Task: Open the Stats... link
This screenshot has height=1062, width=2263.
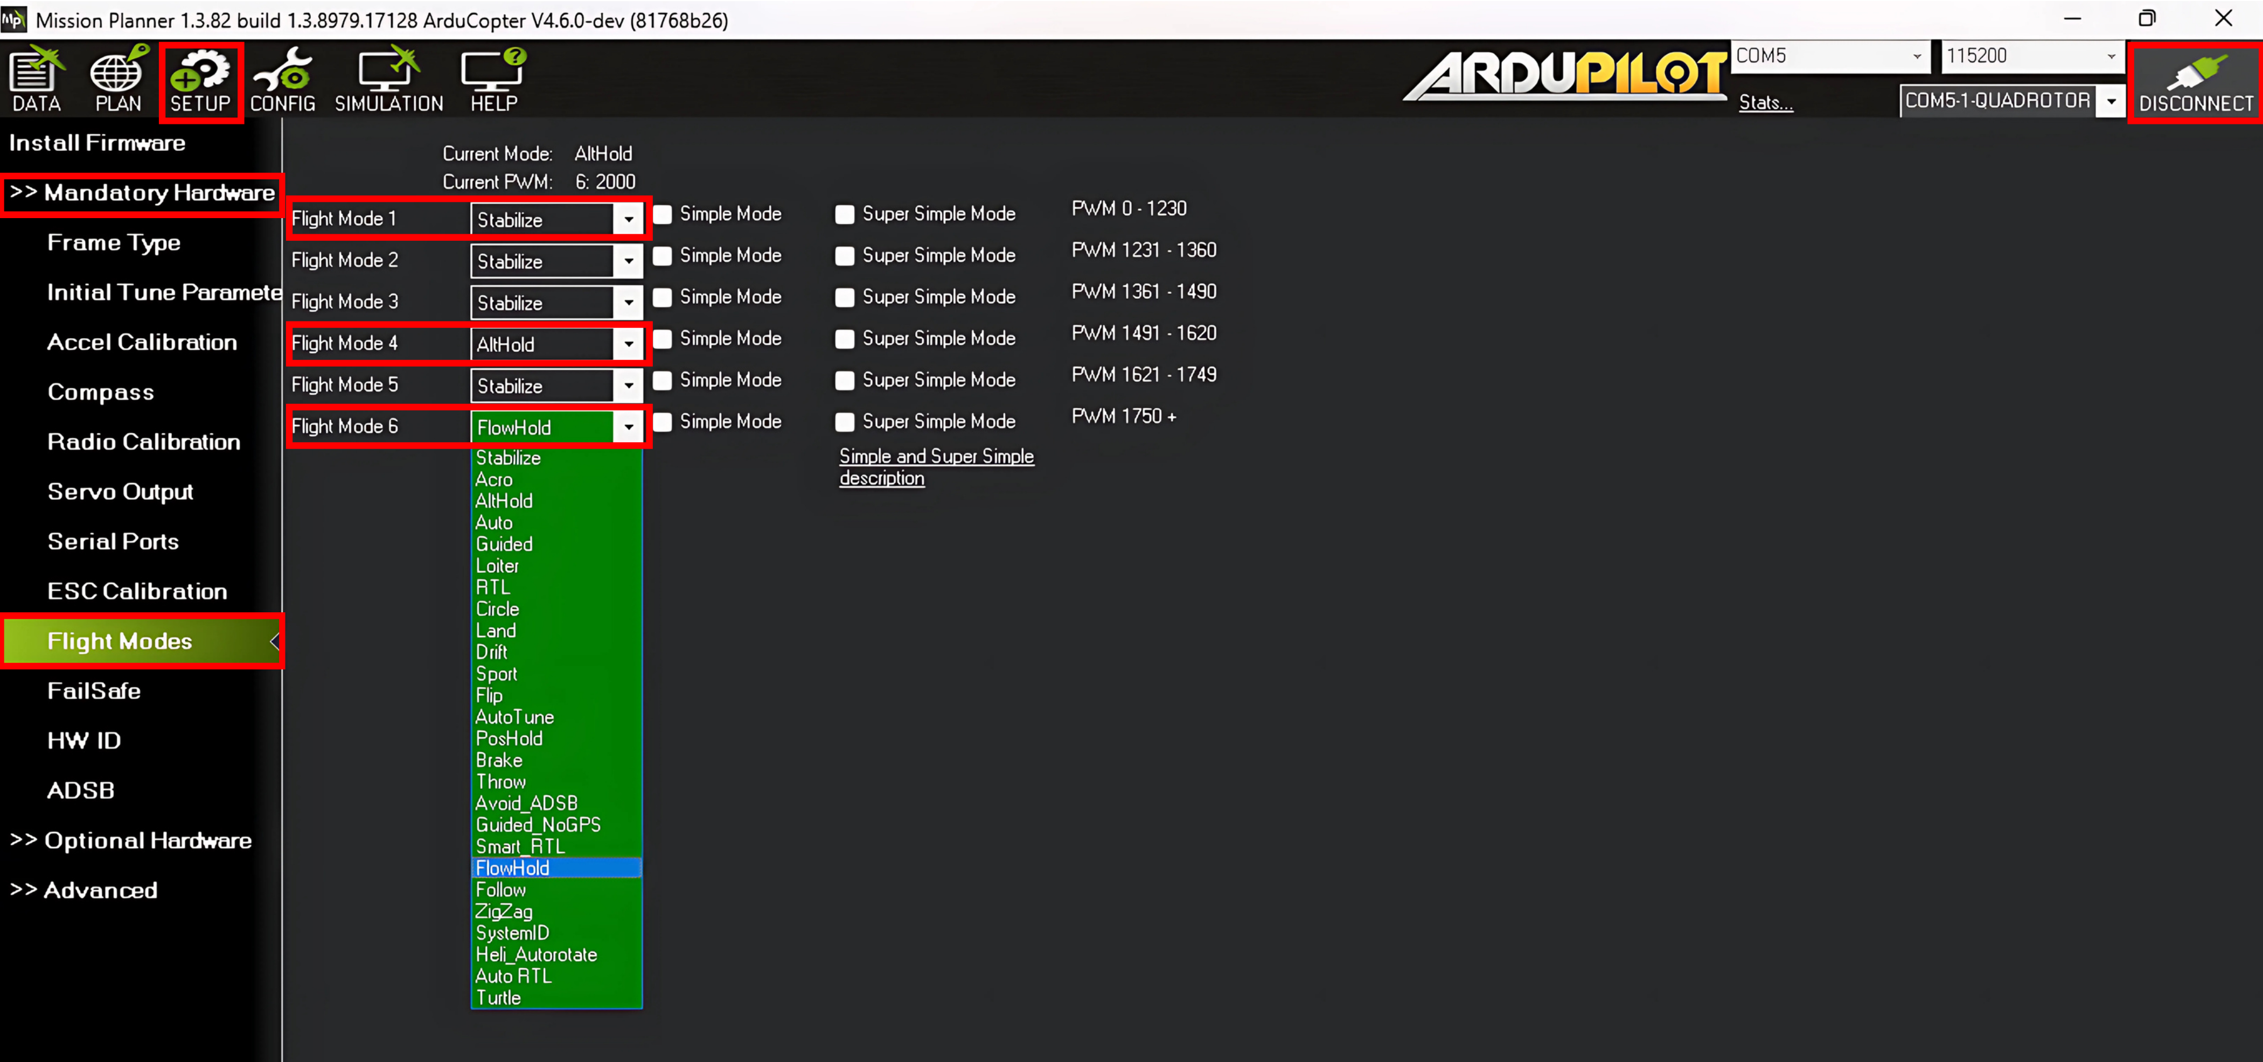Action: pos(1766,103)
